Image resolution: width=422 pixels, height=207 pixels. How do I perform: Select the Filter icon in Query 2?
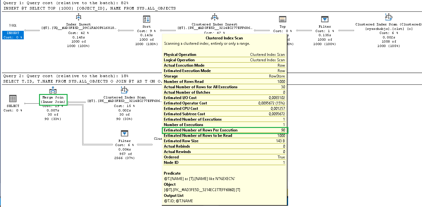point(124,134)
